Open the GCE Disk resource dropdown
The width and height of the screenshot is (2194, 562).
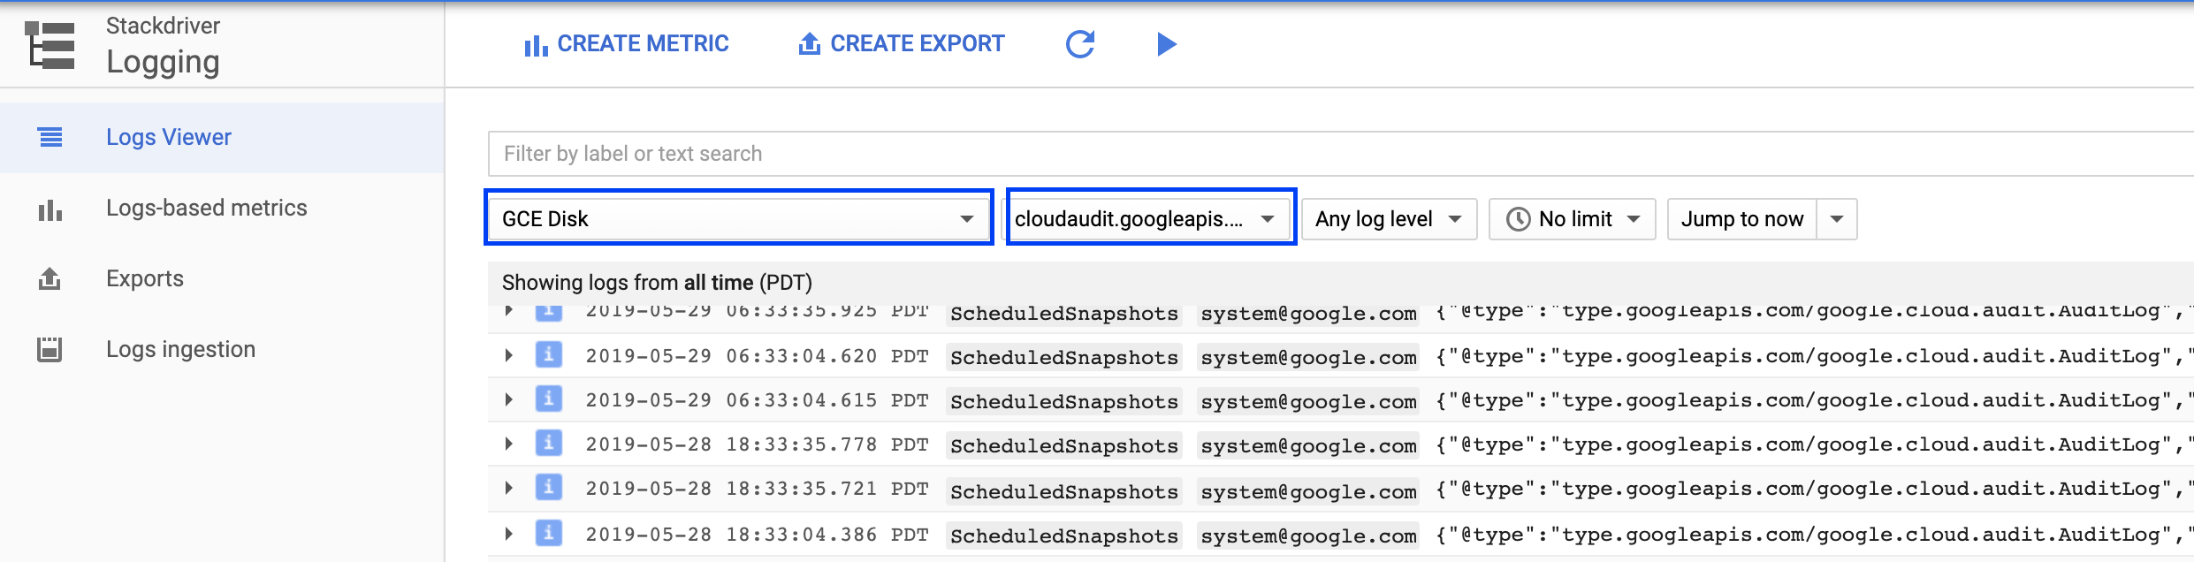point(739,218)
